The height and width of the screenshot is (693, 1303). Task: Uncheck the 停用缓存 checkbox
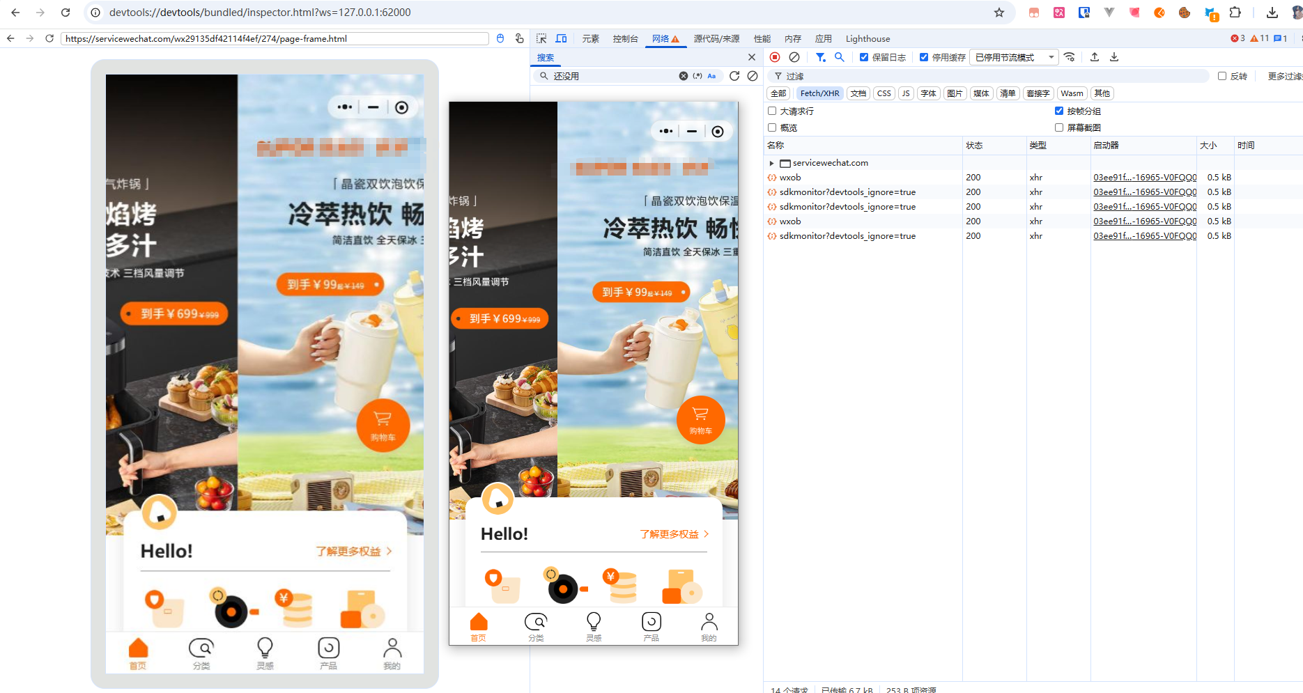[924, 57]
